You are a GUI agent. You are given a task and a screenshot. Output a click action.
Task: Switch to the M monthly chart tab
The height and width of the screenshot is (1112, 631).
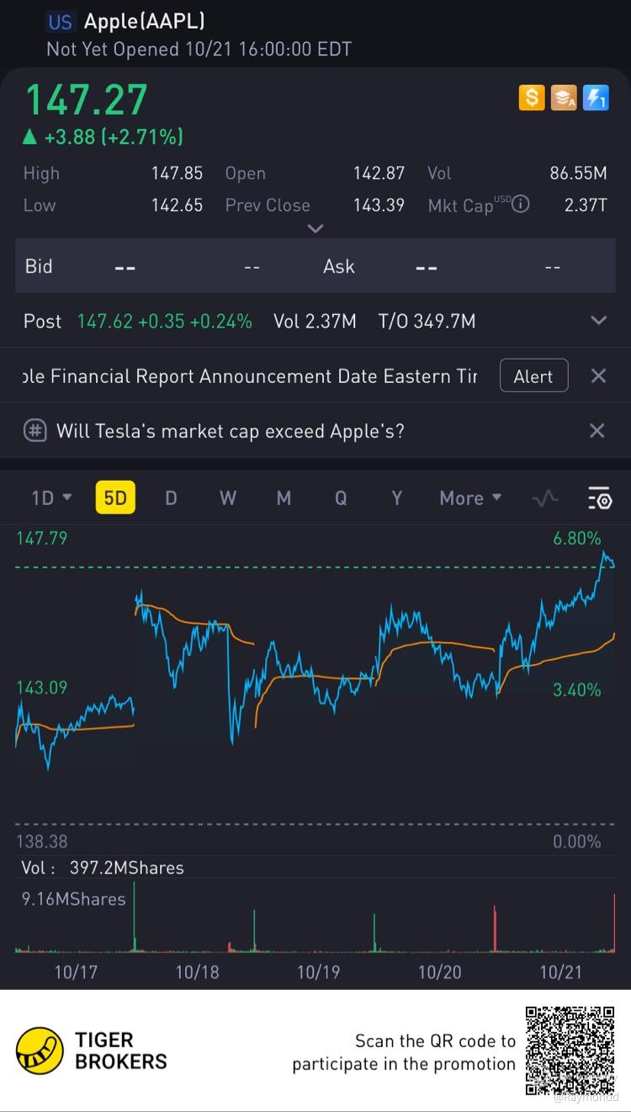(284, 497)
